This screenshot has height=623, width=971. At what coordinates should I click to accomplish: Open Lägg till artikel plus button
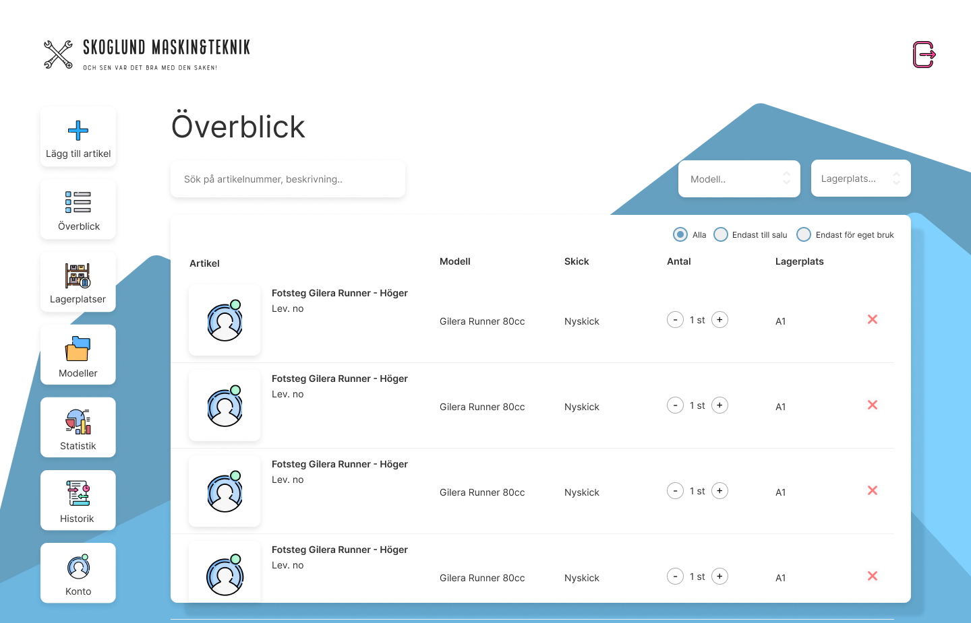pos(78,137)
